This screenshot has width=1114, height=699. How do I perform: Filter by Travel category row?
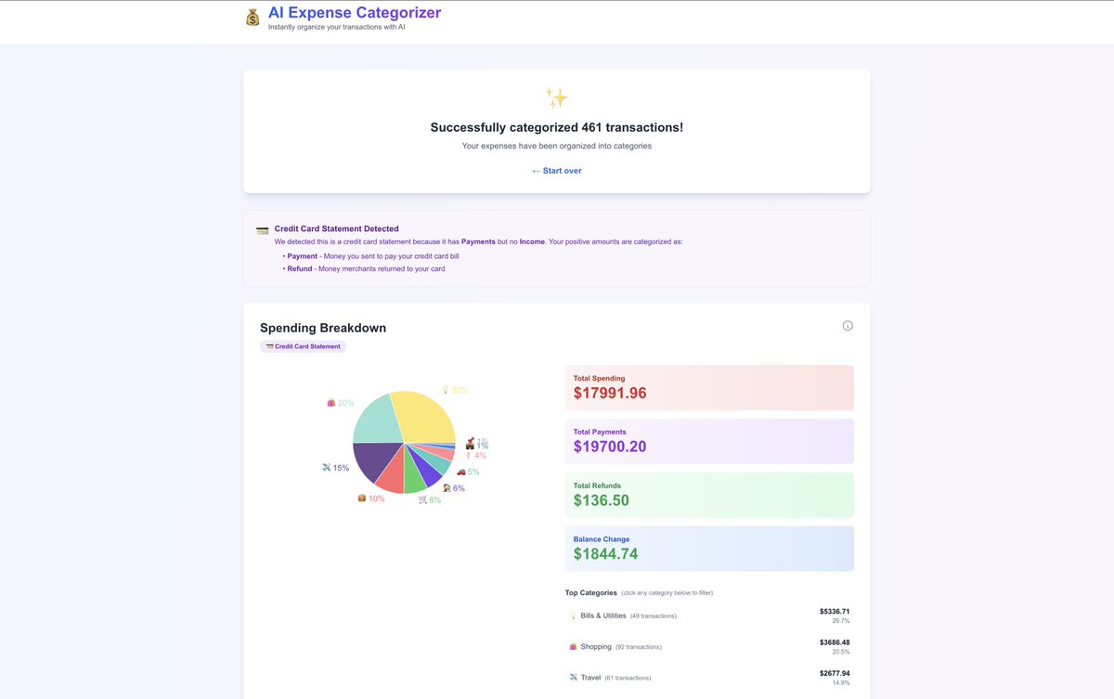coord(709,678)
